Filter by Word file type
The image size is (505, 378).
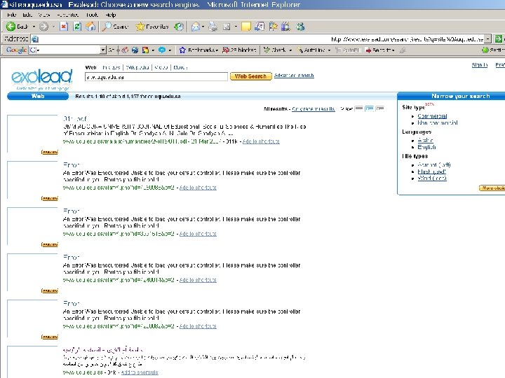[432, 178]
